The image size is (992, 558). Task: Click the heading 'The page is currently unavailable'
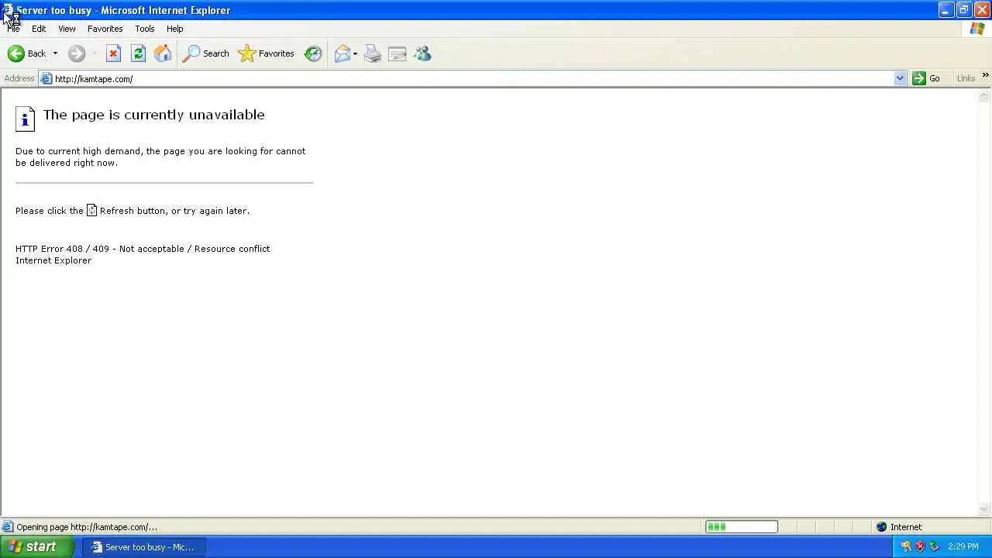click(x=154, y=115)
